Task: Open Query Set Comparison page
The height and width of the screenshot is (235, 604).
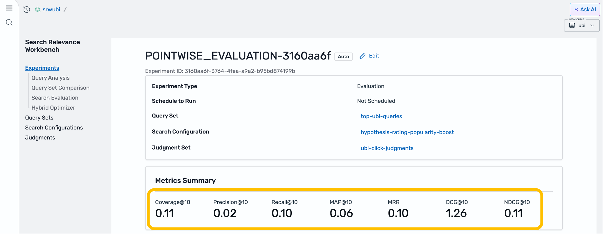Action: coord(60,88)
